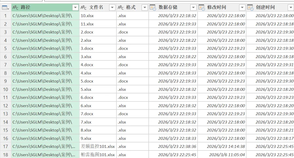Click the file name cell 4.docx

[98, 65]
